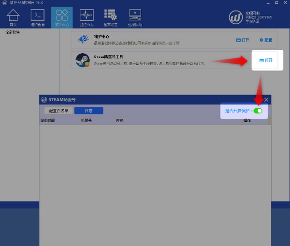
Task: Click the 机器号 column header
Action: [87, 120]
